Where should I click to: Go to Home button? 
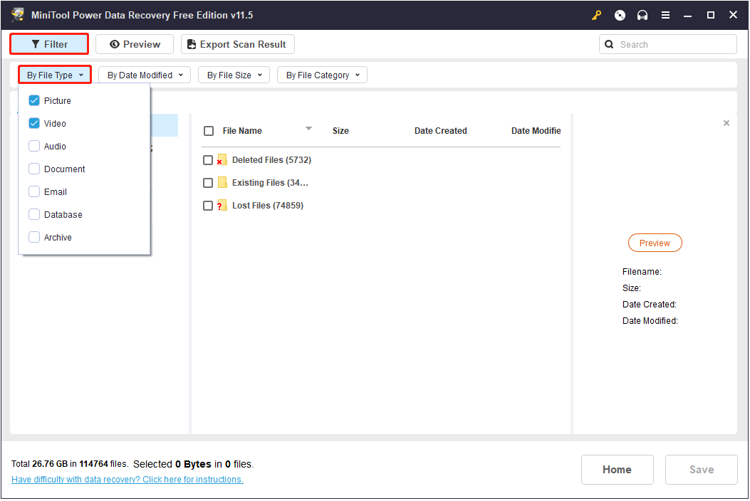click(x=617, y=470)
